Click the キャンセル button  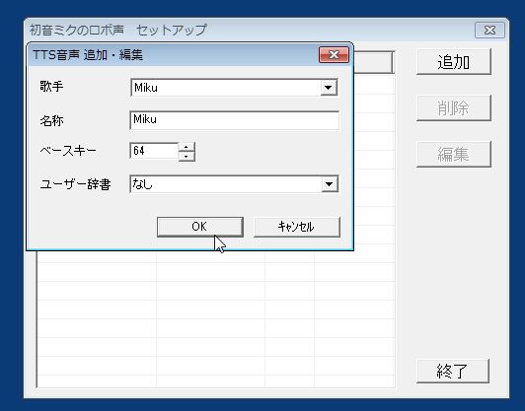click(297, 227)
